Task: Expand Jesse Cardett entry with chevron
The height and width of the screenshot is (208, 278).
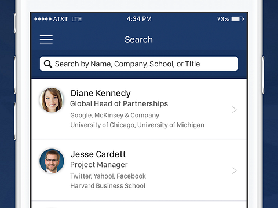Action: point(234,170)
